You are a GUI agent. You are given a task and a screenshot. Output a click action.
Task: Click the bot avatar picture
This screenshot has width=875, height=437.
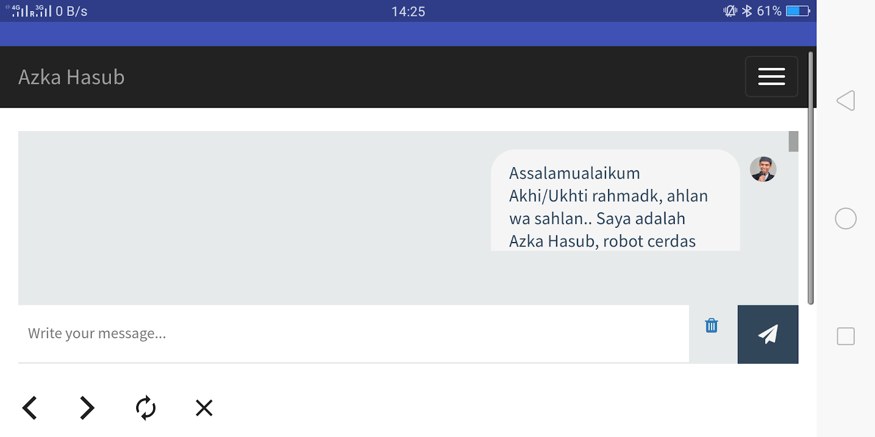[x=763, y=169]
